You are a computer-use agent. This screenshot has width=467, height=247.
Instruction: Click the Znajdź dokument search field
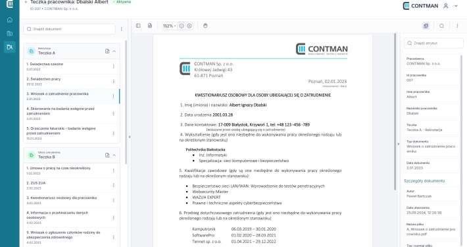coord(70,29)
